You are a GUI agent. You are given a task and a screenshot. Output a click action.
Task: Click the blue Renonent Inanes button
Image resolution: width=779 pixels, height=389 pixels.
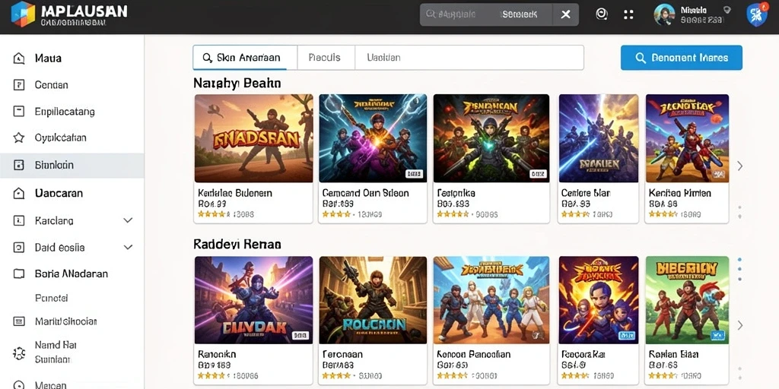coord(681,58)
